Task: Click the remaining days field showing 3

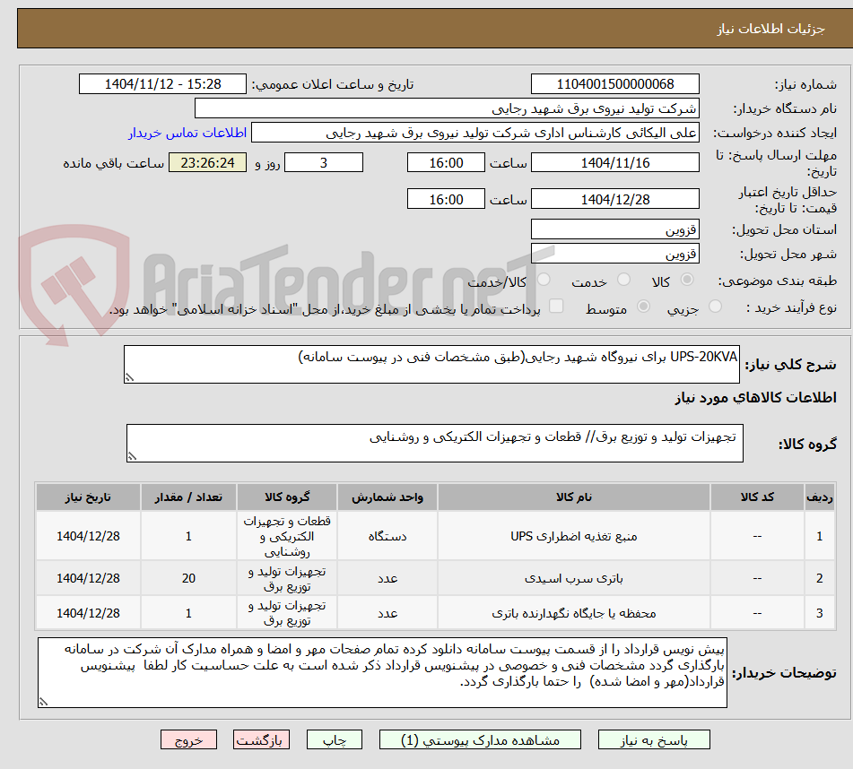Action: (324, 162)
